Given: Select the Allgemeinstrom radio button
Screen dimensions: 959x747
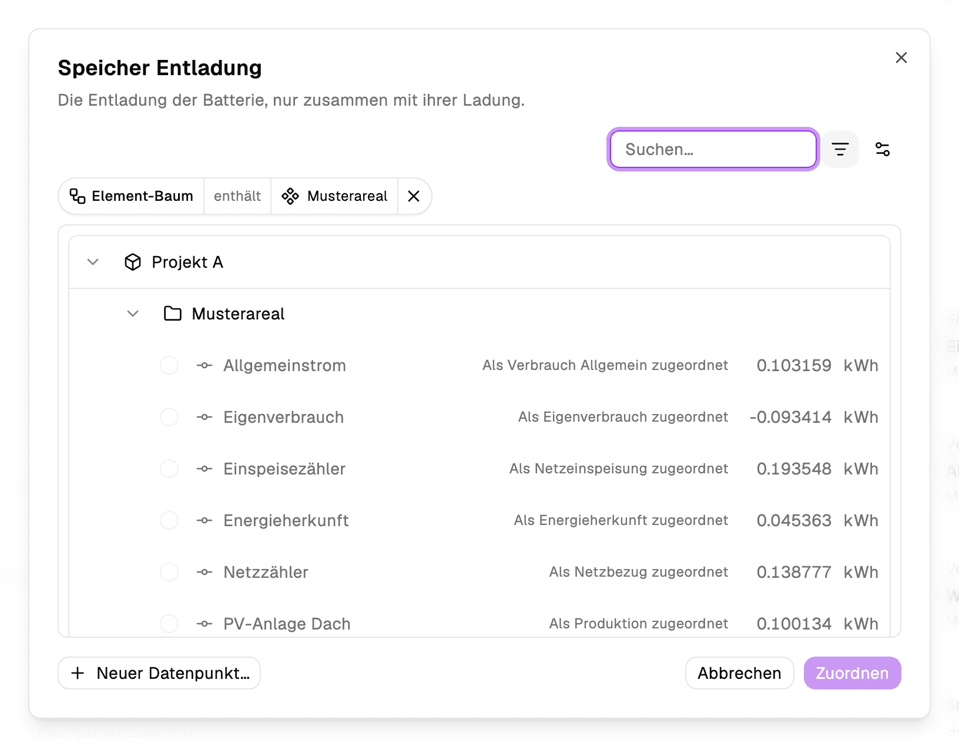Looking at the screenshot, I should [169, 365].
